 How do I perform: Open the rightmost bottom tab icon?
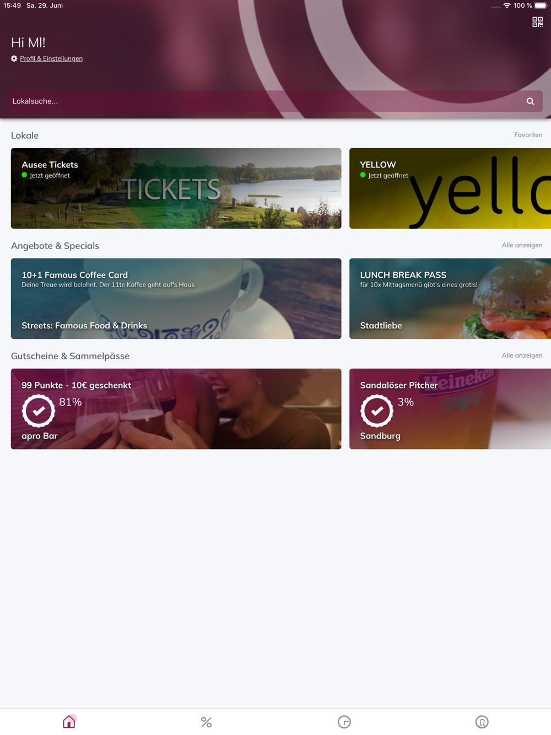(x=482, y=722)
